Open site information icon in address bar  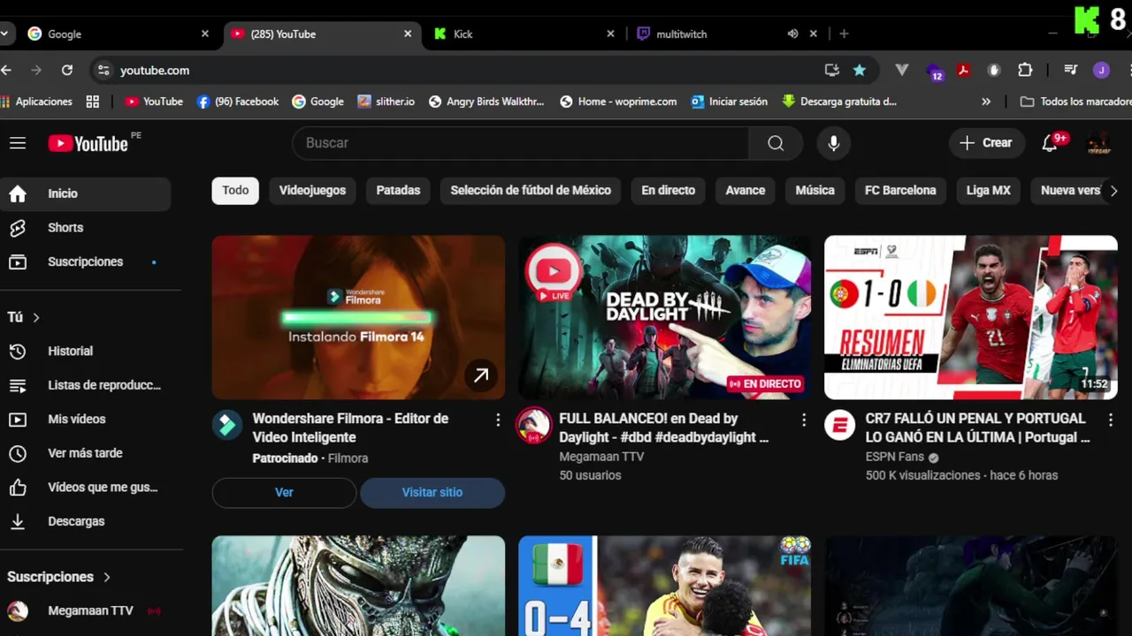click(x=103, y=70)
